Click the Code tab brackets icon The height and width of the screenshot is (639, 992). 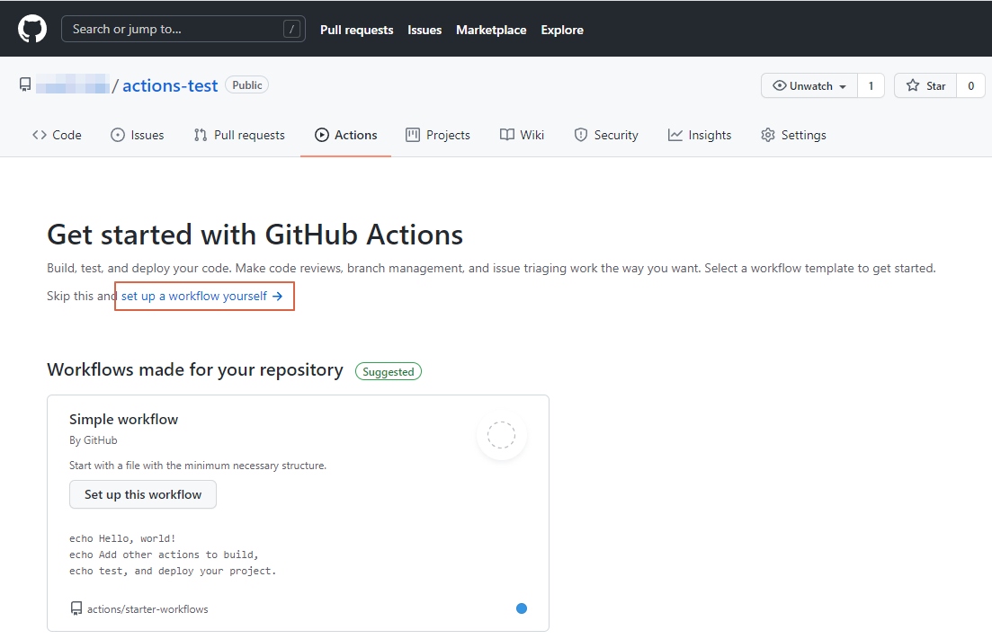point(40,135)
